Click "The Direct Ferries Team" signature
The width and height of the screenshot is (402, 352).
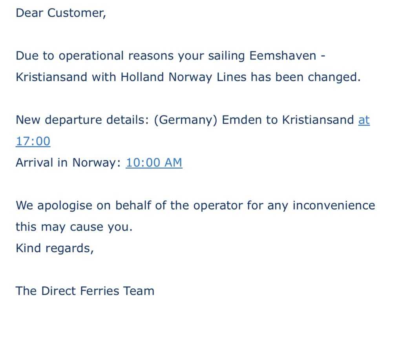pos(85,291)
